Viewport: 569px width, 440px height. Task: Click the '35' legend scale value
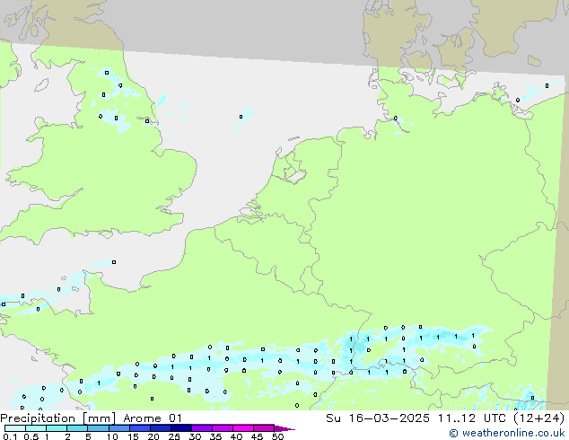point(215,436)
